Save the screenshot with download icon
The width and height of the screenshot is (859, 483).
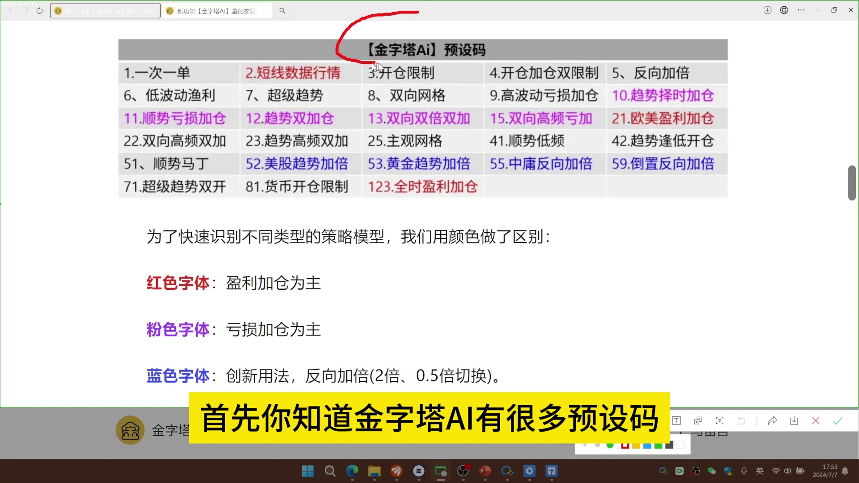(x=794, y=421)
